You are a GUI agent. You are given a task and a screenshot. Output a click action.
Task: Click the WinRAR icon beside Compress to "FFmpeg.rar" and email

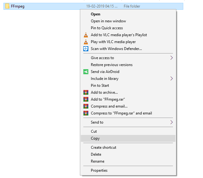coord(86,113)
